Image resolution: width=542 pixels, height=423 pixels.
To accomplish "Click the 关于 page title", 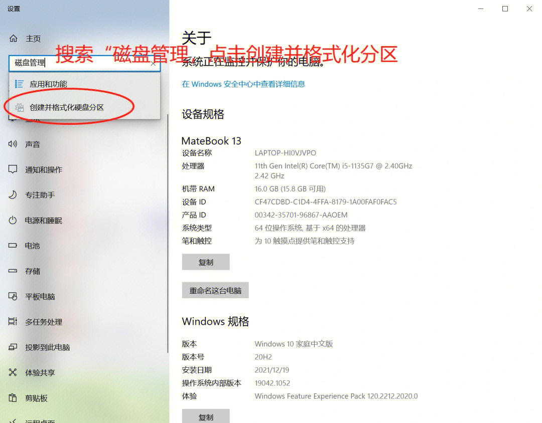I will 196,38.
